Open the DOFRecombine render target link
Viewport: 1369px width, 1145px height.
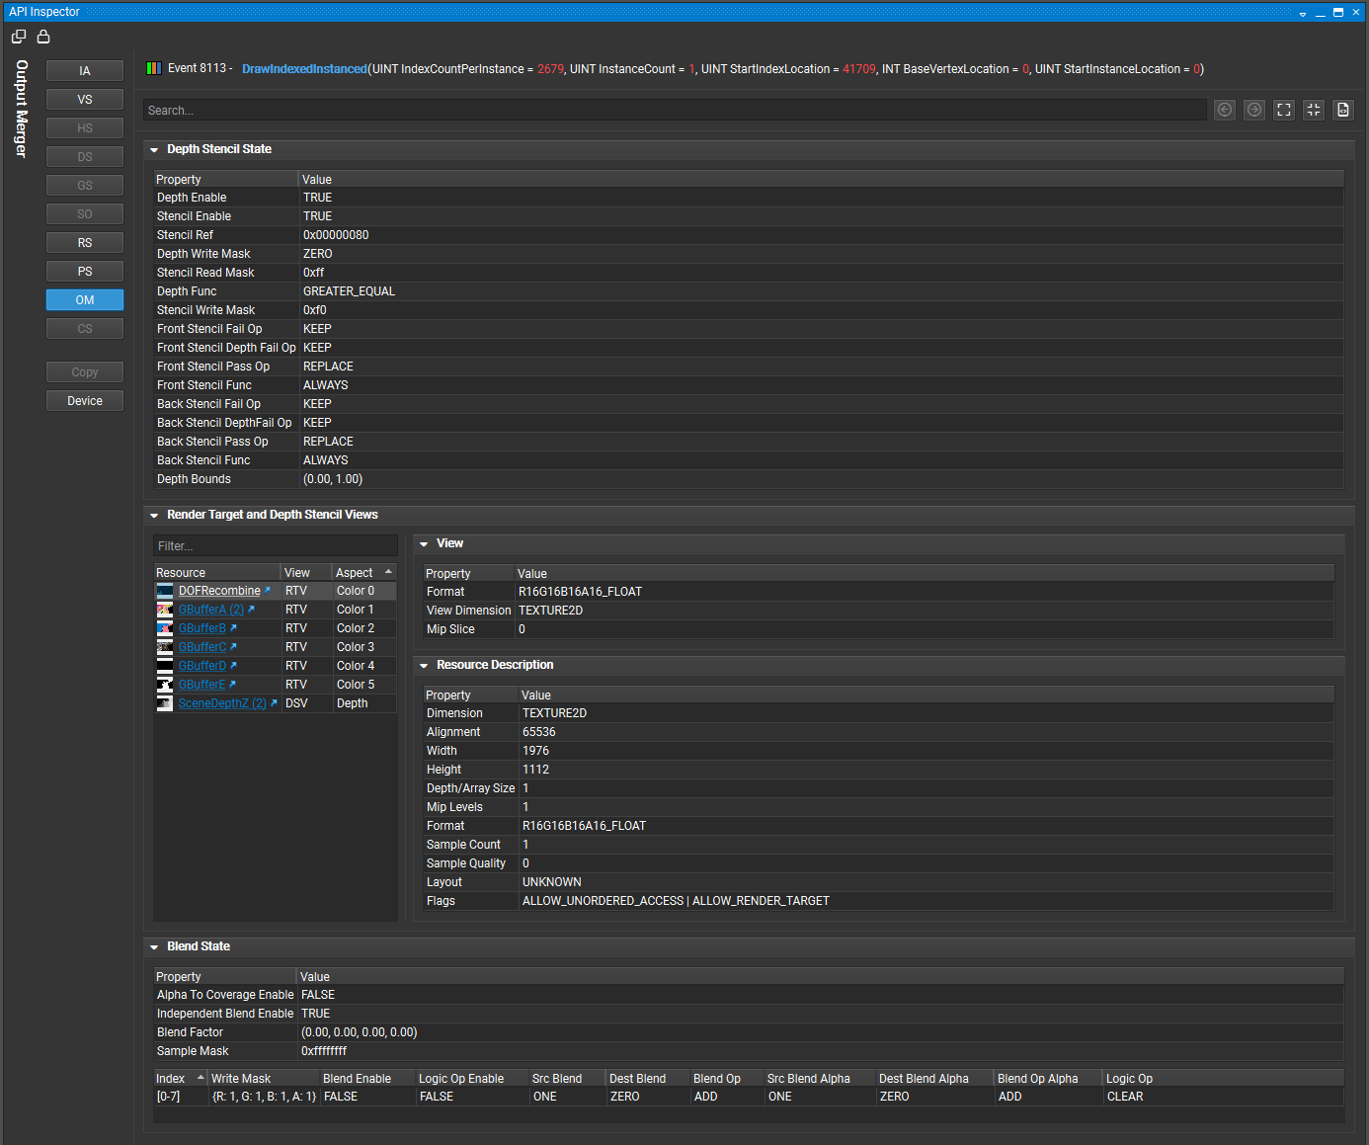[x=219, y=590]
